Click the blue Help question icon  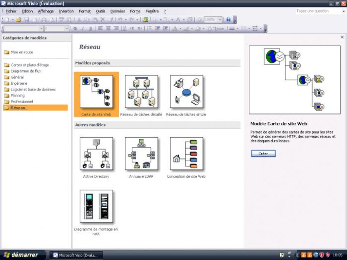(x=228, y=20)
